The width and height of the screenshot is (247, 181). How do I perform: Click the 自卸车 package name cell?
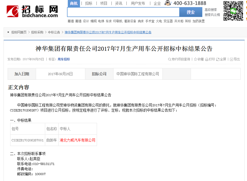52,140
